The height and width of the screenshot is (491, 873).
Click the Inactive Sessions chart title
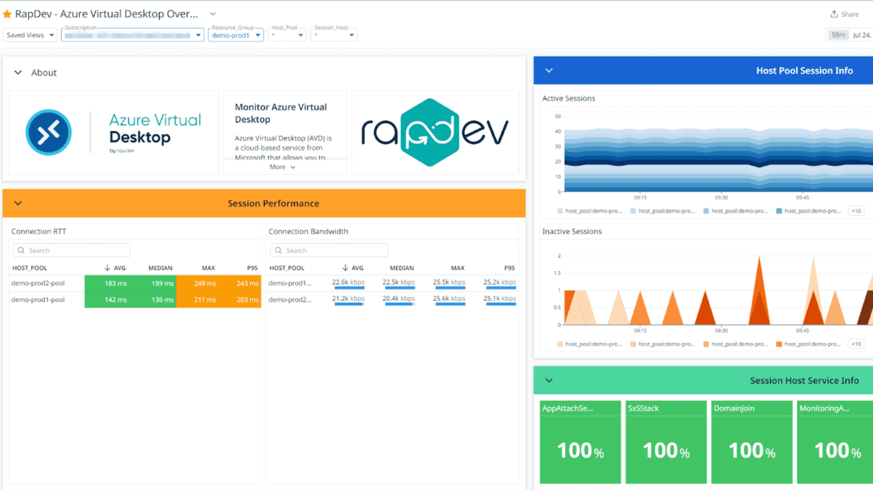(x=572, y=231)
